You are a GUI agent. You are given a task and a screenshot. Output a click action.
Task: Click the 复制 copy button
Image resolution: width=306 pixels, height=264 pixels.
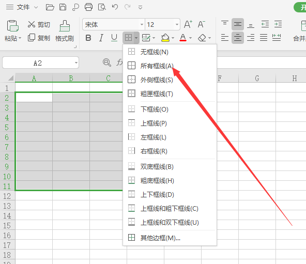tap(39, 38)
